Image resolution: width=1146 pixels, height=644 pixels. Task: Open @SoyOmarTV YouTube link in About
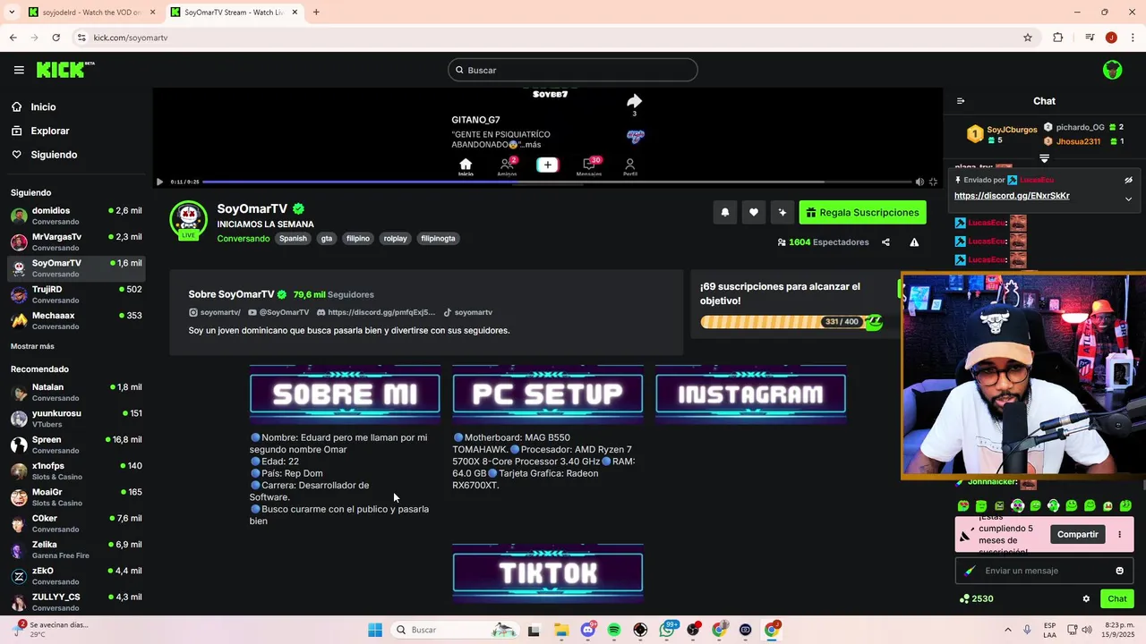click(278, 312)
